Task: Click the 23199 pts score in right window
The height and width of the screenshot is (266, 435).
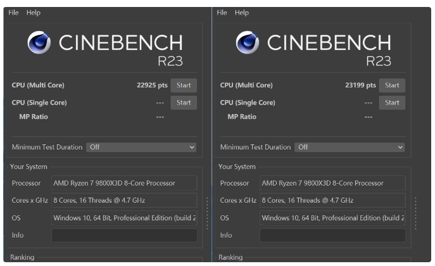Action: point(360,85)
